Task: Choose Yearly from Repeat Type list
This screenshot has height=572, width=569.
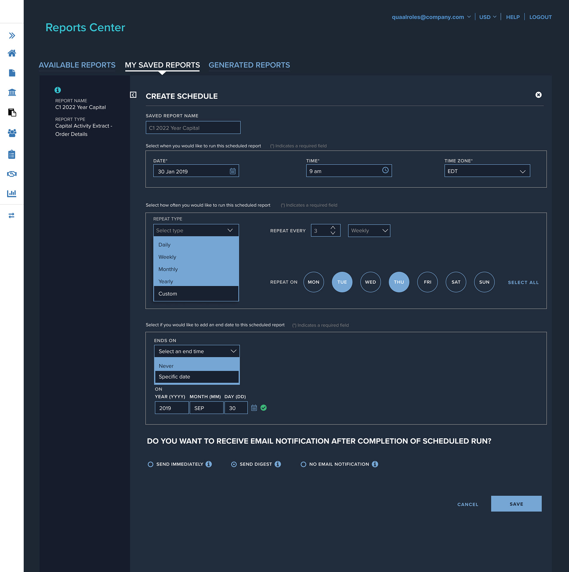Action: [x=196, y=281]
